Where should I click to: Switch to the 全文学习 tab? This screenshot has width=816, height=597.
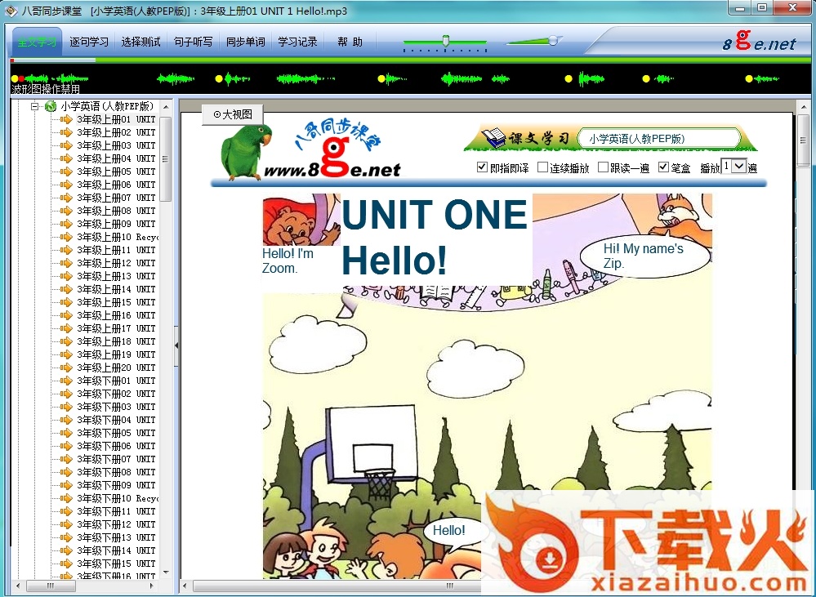(37, 42)
